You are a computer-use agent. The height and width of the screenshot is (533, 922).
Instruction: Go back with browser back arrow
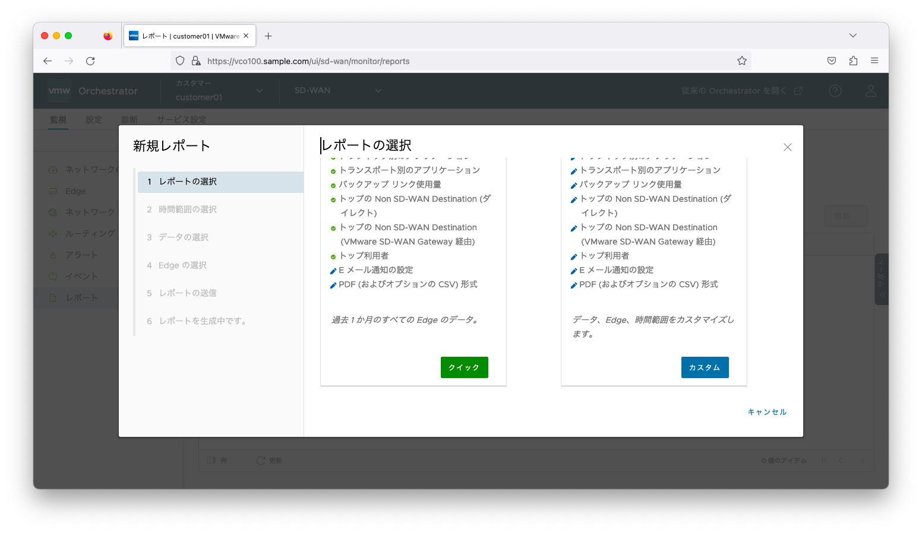click(48, 61)
